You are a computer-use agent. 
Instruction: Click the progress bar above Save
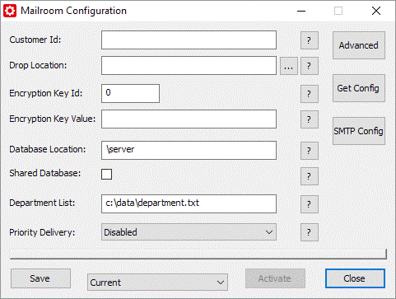coord(198,255)
